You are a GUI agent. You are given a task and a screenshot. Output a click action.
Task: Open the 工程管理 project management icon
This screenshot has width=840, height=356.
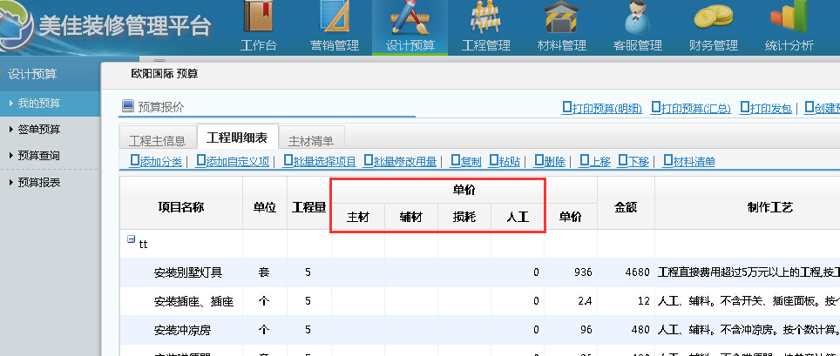[x=485, y=19]
